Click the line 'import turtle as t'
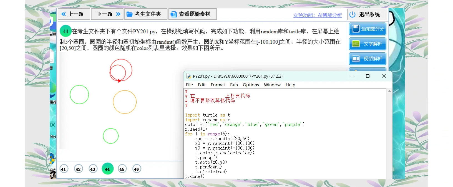453x187 pixels. (208, 115)
